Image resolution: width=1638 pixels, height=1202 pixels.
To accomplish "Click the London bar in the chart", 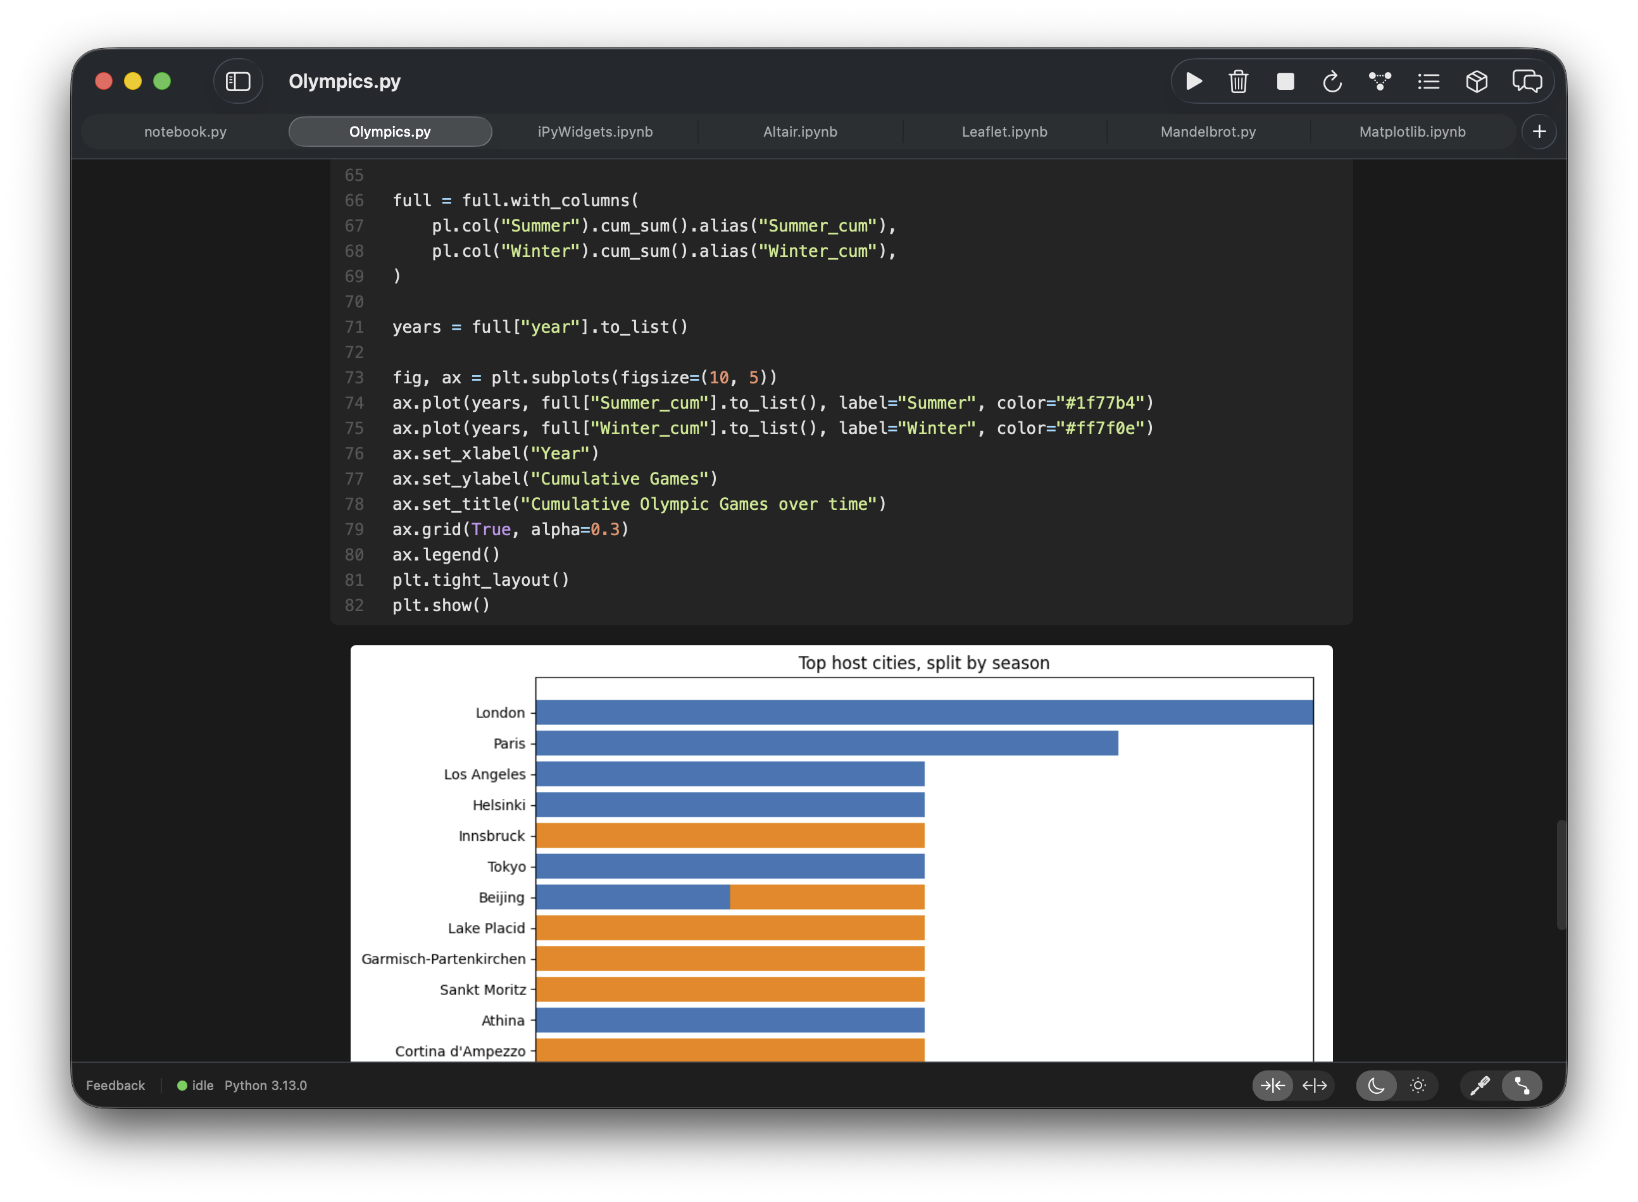I will 925,712.
